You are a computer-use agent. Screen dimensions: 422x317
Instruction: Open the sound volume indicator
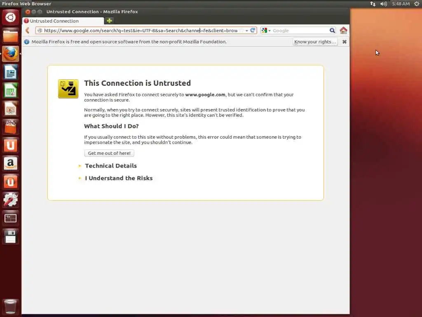[384, 4]
